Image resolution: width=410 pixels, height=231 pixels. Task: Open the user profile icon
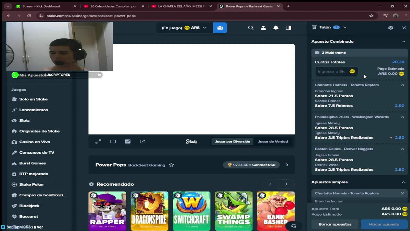(x=263, y=28)
